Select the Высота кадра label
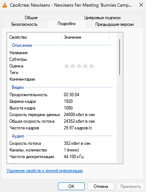 tap(22, 108)
